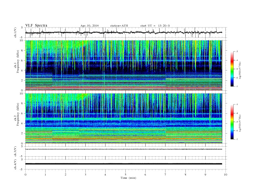Viewport: 254px width, 196px height.
Task: Click the ch.3 voltage waveform trace
Action: tap(123, 149)
